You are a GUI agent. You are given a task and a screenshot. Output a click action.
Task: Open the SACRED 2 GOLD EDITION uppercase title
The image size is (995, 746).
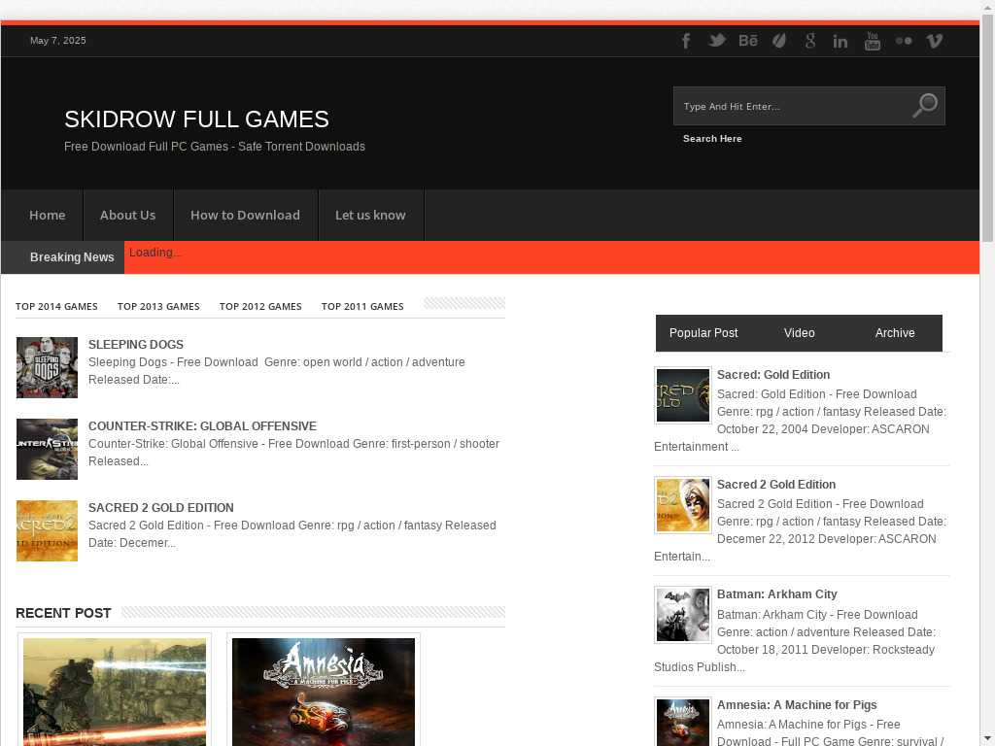pos(161,507)
